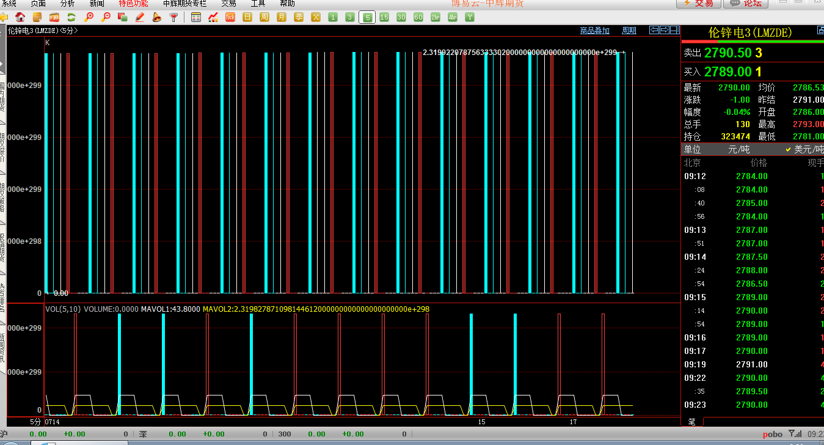The image size is (824, 445).
Task: Click the quote list table icon
Action: click(x=196, y=17)
